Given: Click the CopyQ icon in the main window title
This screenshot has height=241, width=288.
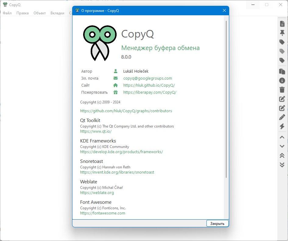Looking at the screenshot, I should point(5,5).
